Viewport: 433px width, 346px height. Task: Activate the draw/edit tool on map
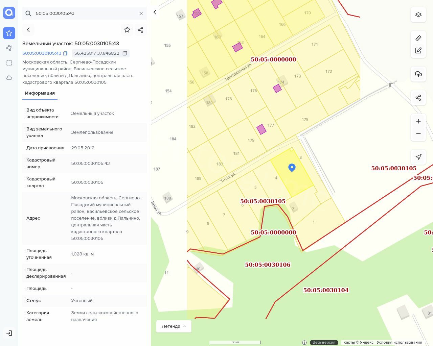coord(418,50)
